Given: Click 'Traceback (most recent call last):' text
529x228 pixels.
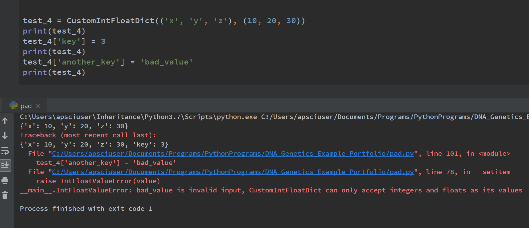Looking at the screenshot, I should click(x=88, y=135).
